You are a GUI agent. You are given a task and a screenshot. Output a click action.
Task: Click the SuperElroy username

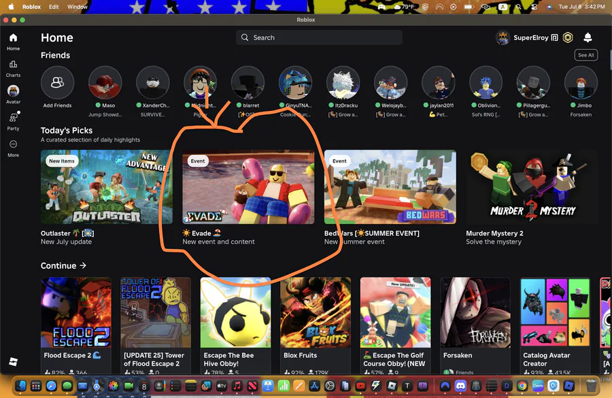[531, 37]
